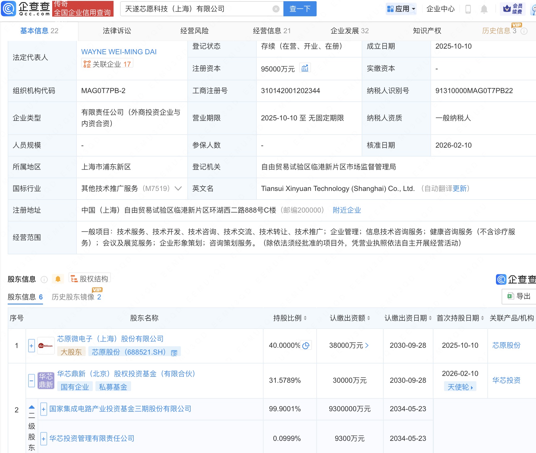536x453 pixels.
Task: Click the 查一下 search button
Action: (x=299, y=9)
